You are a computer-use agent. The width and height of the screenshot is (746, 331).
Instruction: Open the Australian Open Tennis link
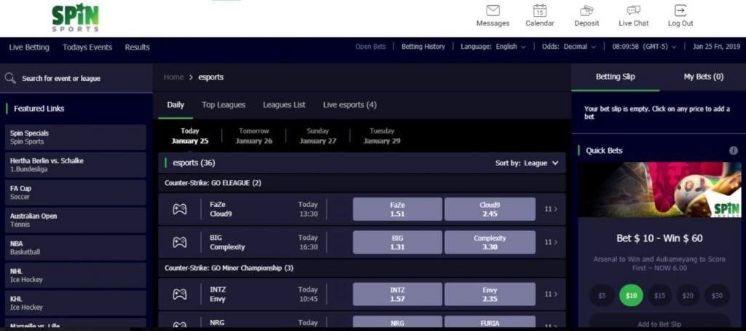click(x=76, y=220)
